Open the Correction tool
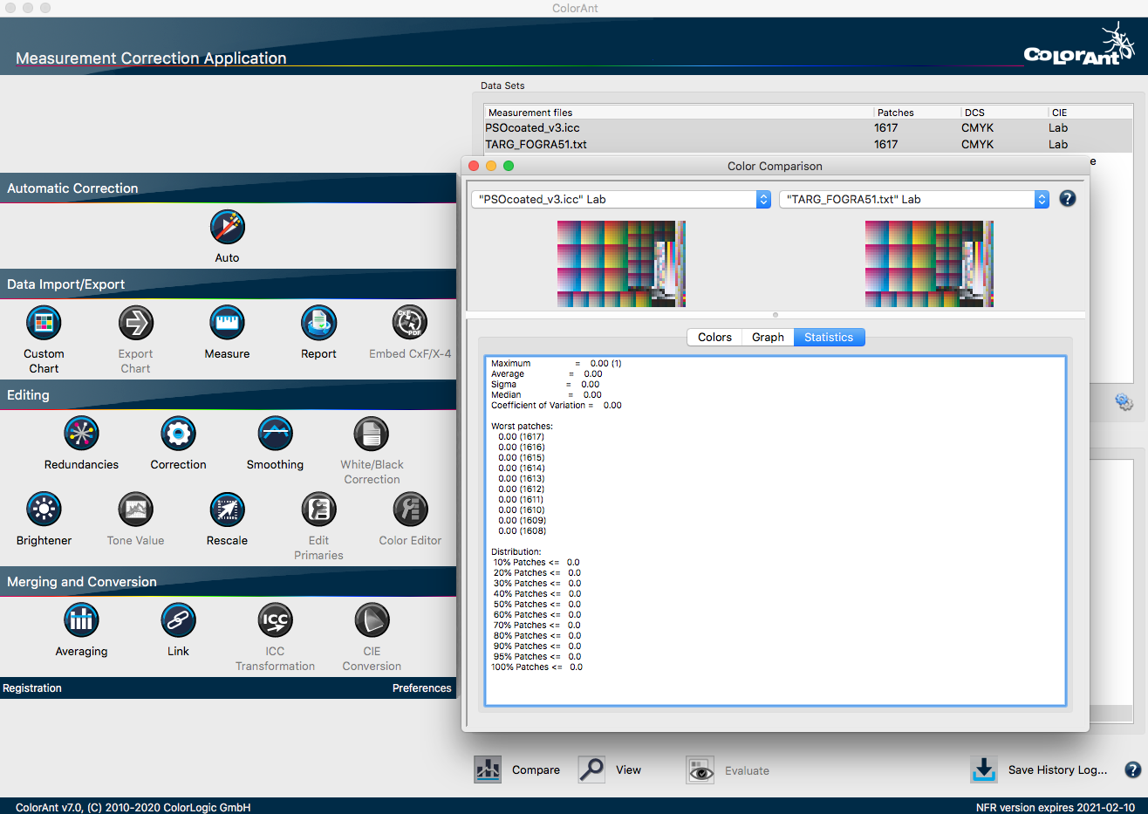The image size is (1148, 814). point(178,434)
